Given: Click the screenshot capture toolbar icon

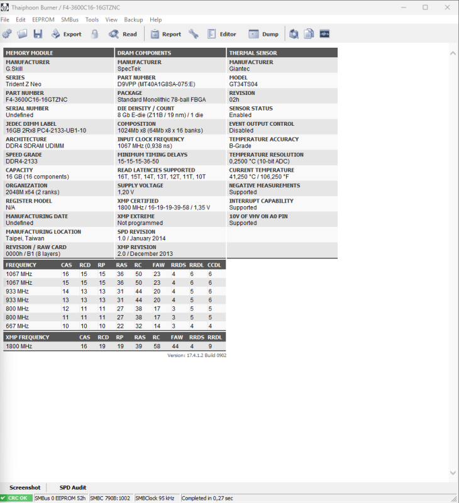Looking at the screenshot, I should (x=294, y=34).
